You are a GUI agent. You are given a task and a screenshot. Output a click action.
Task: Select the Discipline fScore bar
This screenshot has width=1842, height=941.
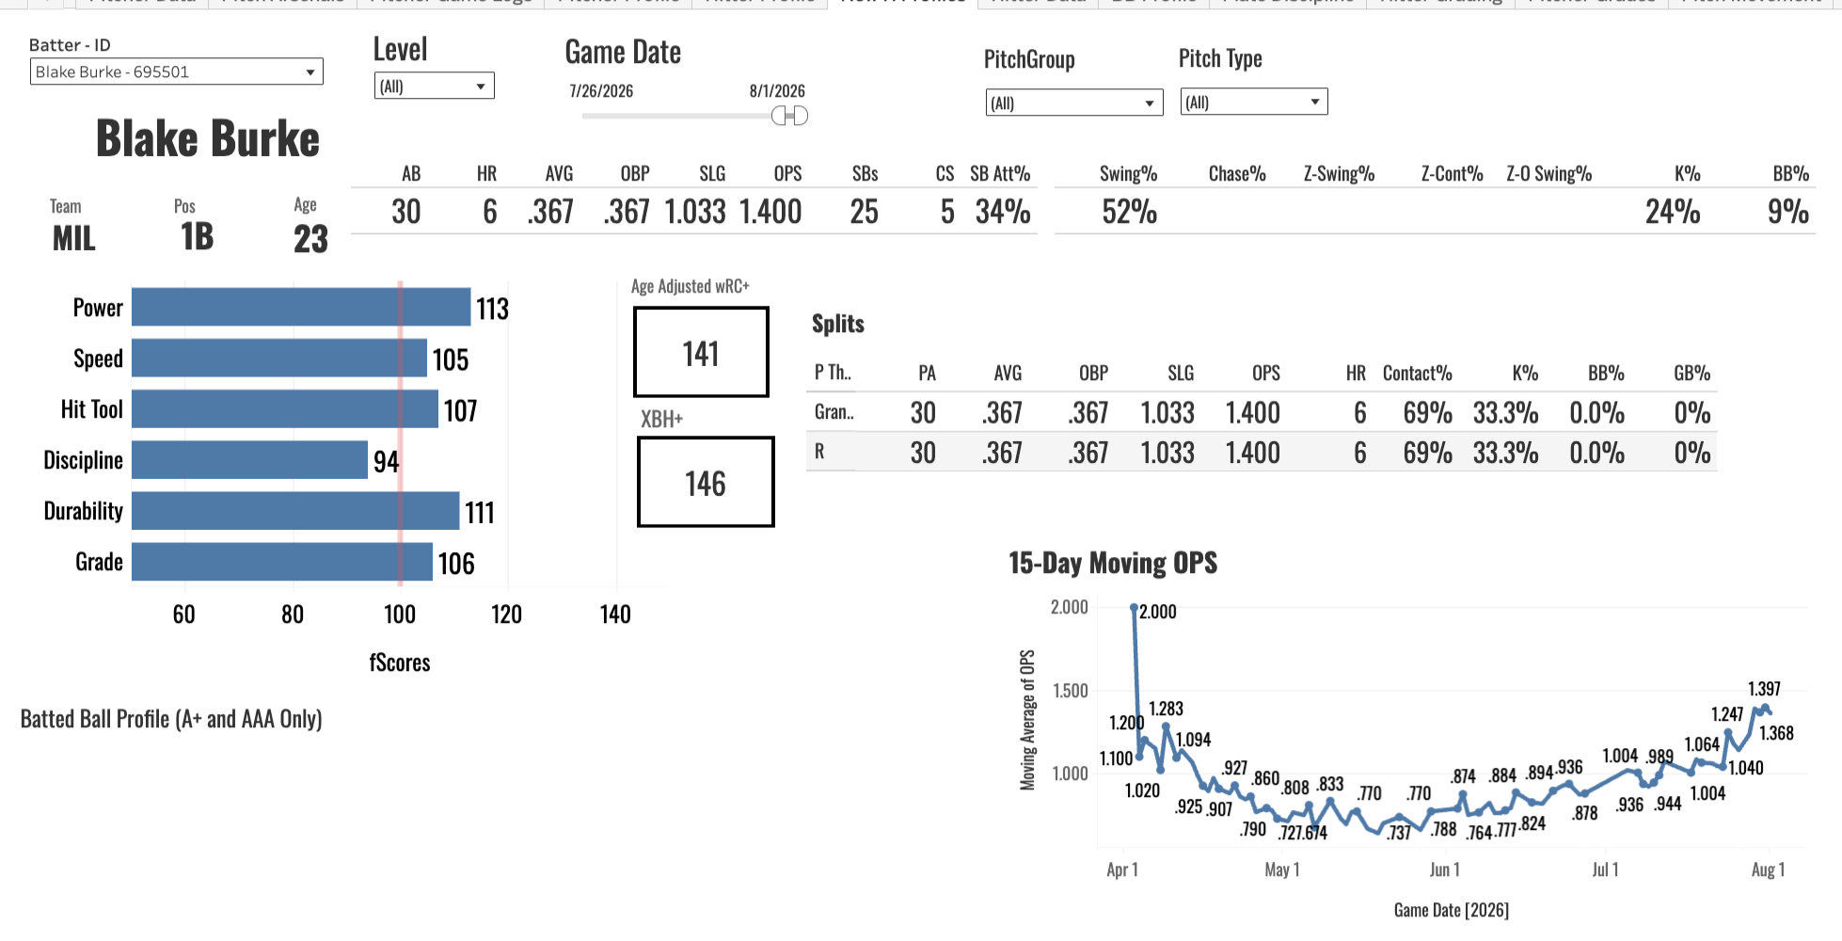click(249, 459)
